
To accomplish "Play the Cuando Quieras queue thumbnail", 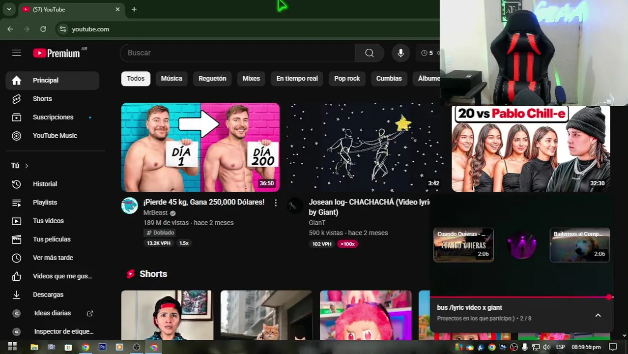I will tap(463, 245).
